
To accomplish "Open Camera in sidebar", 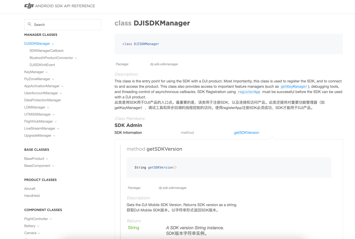I will (30, 233).
